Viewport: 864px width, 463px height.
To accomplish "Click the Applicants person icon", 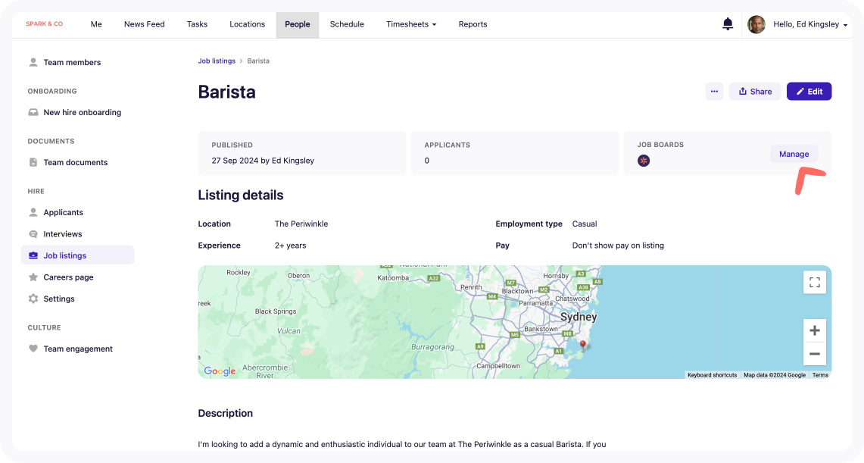I will pyautogui.click(x=33, y=212).
